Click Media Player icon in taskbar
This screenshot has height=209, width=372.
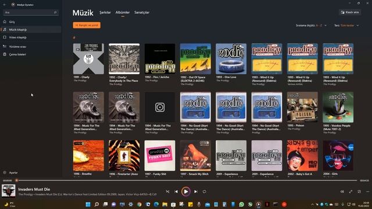click(259, 204)
